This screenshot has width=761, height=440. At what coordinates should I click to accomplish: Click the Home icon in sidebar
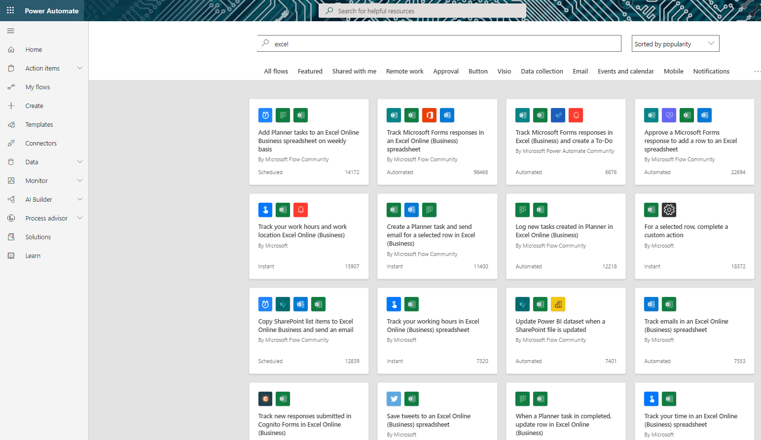pyautogui.click(x=11, y=50)
